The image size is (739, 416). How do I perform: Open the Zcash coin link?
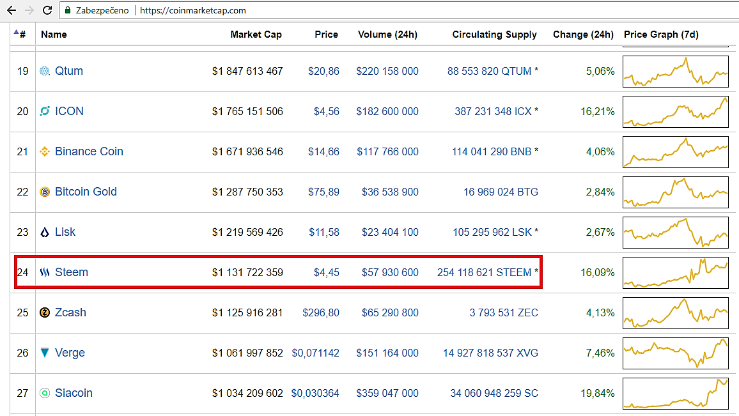(x=71, y=312)
